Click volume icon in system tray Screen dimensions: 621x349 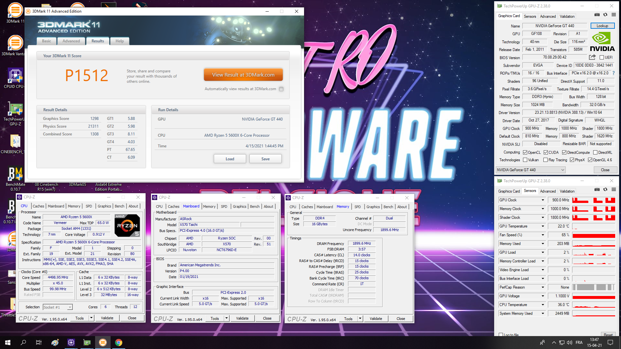coord(570,343)
